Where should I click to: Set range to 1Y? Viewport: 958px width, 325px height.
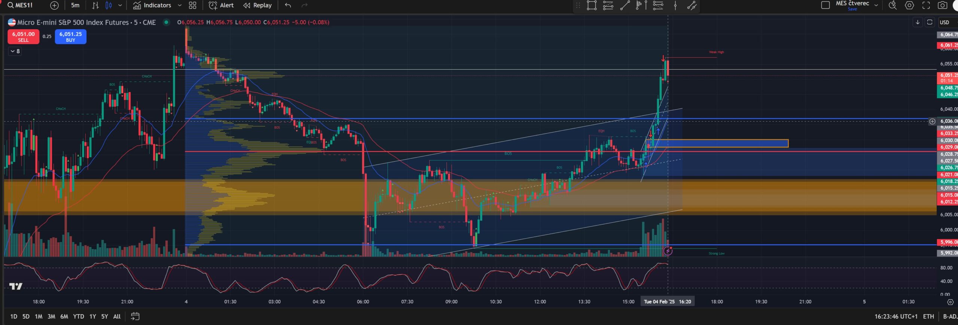[x=93, y=316]
